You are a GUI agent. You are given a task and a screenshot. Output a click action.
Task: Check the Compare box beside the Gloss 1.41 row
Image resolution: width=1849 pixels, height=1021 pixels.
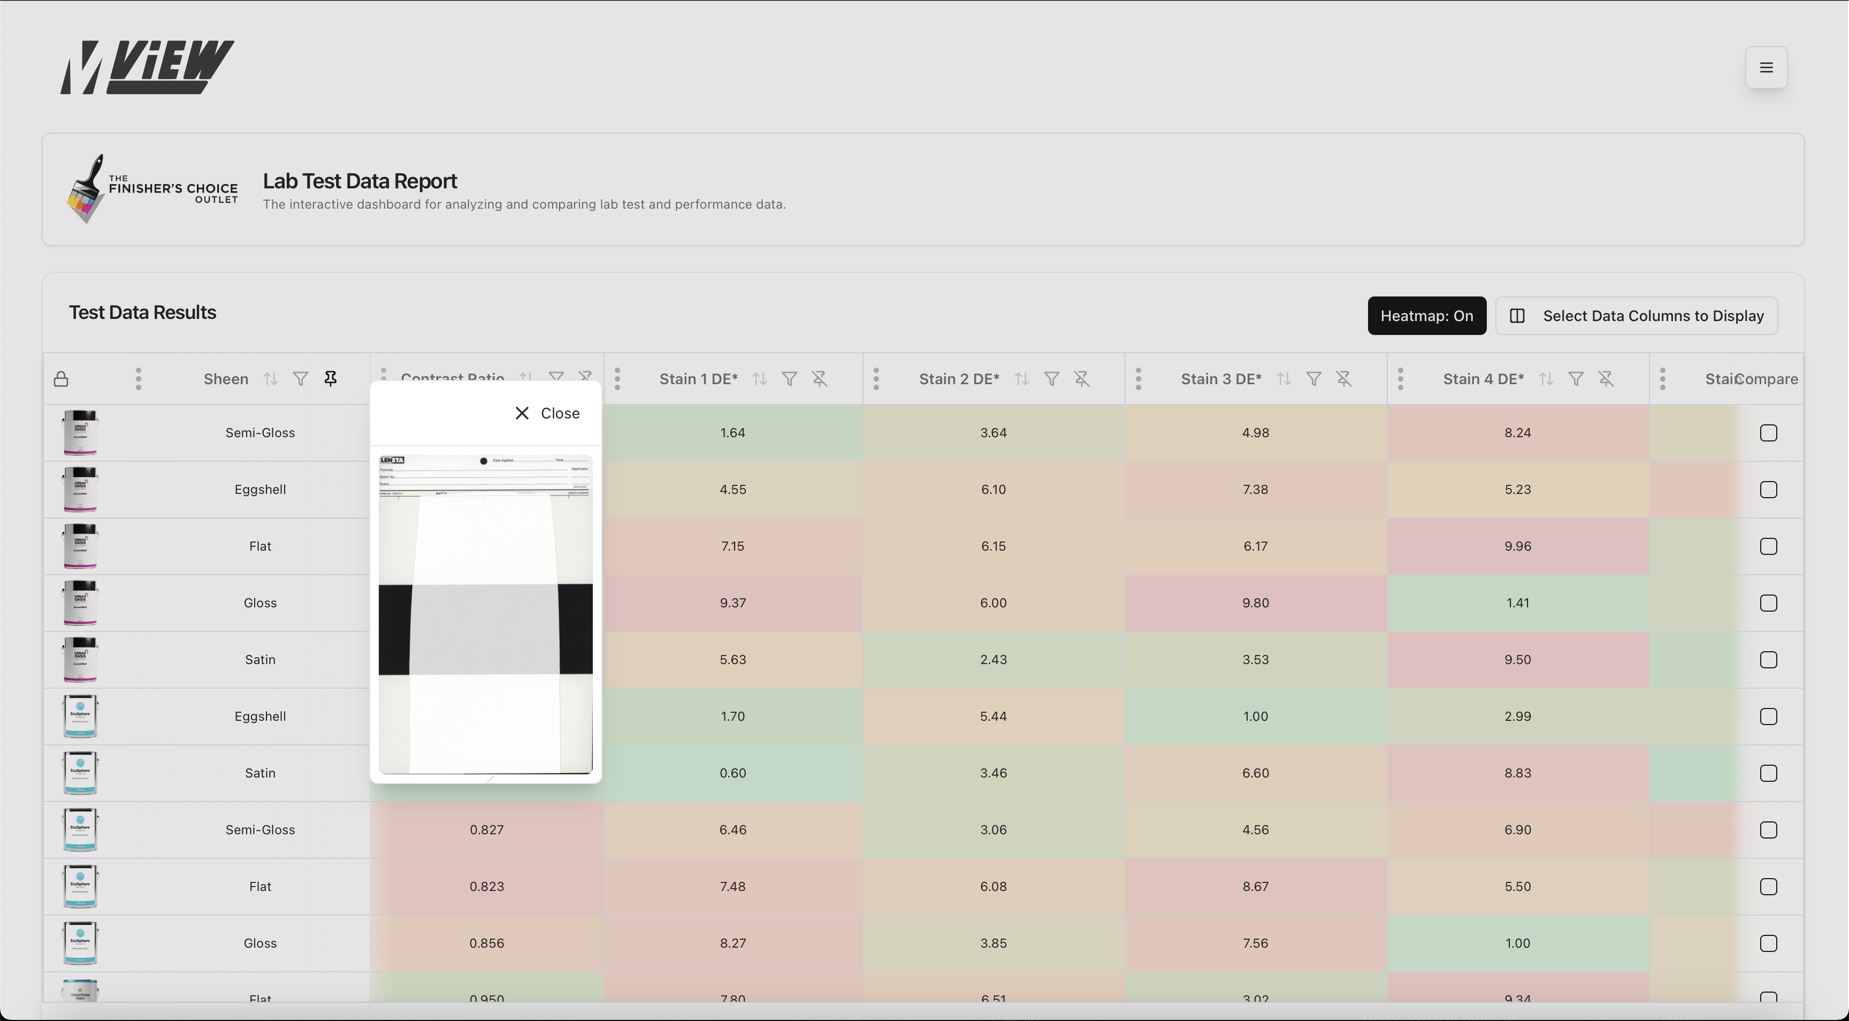[x=1768, y=603]
